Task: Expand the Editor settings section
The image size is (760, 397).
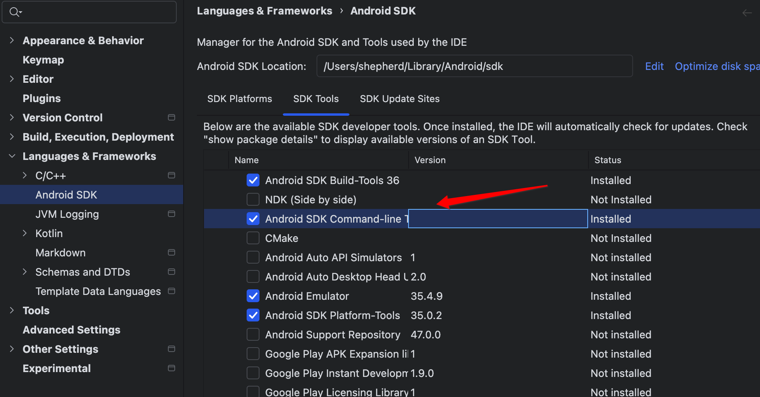Action: (12, 79)
